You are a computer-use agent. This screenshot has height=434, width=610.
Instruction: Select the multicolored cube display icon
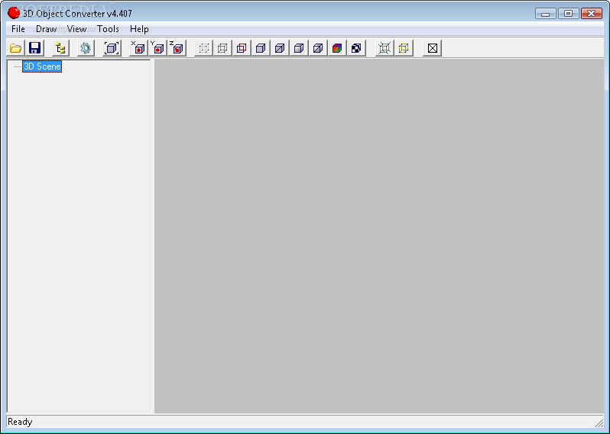[x=337, y=48]
